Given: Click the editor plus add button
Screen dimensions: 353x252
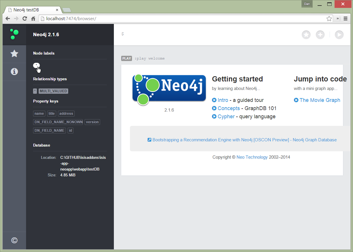Looking at the screenshot, I should 320,35.
